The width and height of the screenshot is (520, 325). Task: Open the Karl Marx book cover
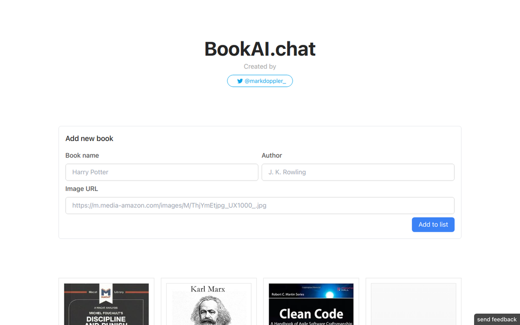(208, 304)
